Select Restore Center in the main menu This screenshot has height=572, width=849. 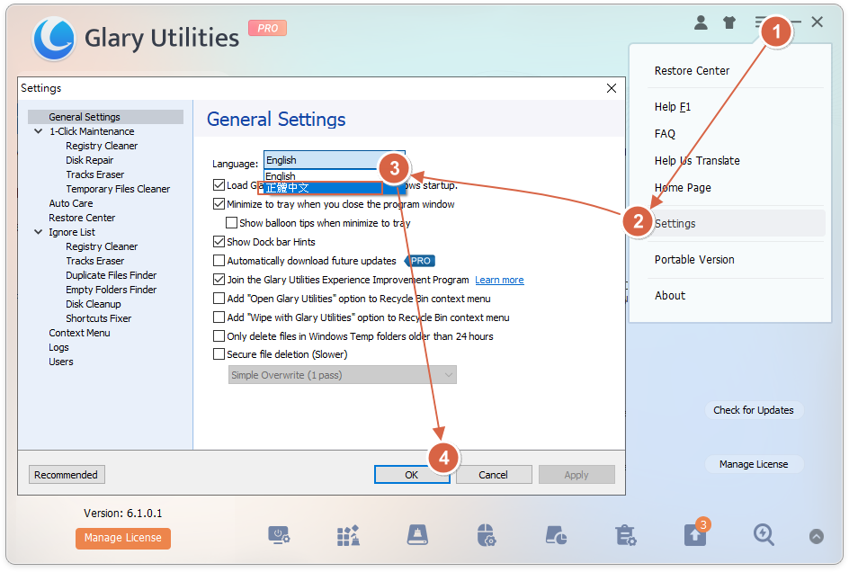pyautogui.click(x=692, y=71)
